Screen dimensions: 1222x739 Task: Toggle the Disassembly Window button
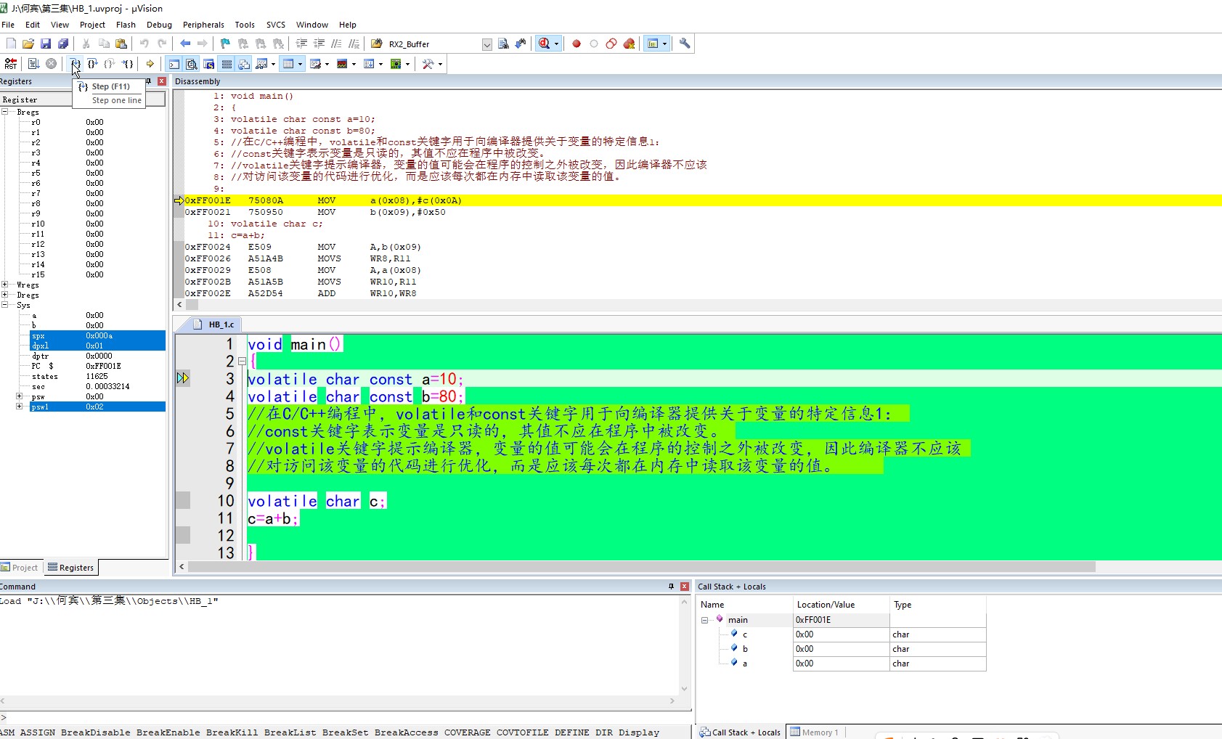click(192, 64)
